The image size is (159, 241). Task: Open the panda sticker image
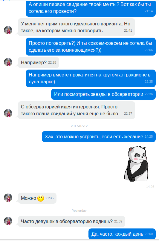[136, 164]
